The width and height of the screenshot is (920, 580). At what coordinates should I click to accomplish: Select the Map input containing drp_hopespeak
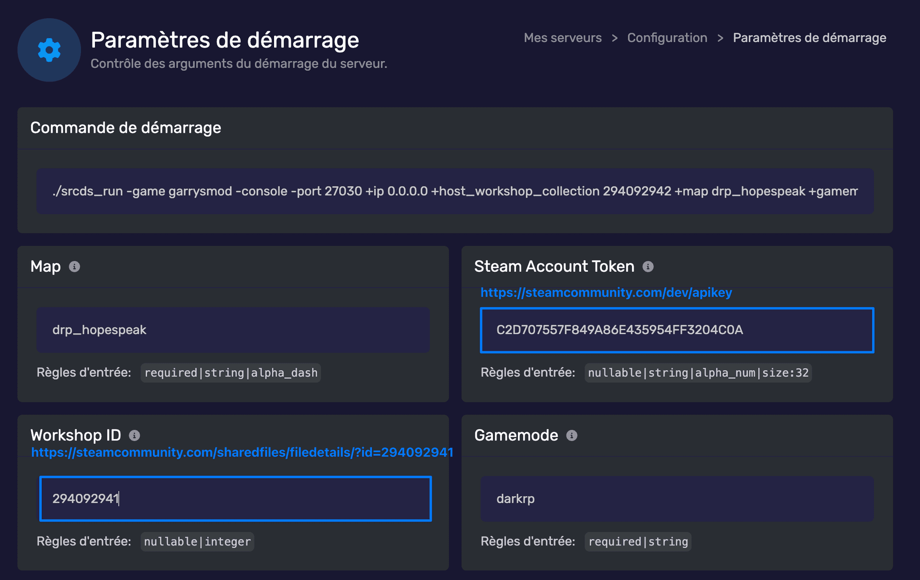[x=233, y=330]
